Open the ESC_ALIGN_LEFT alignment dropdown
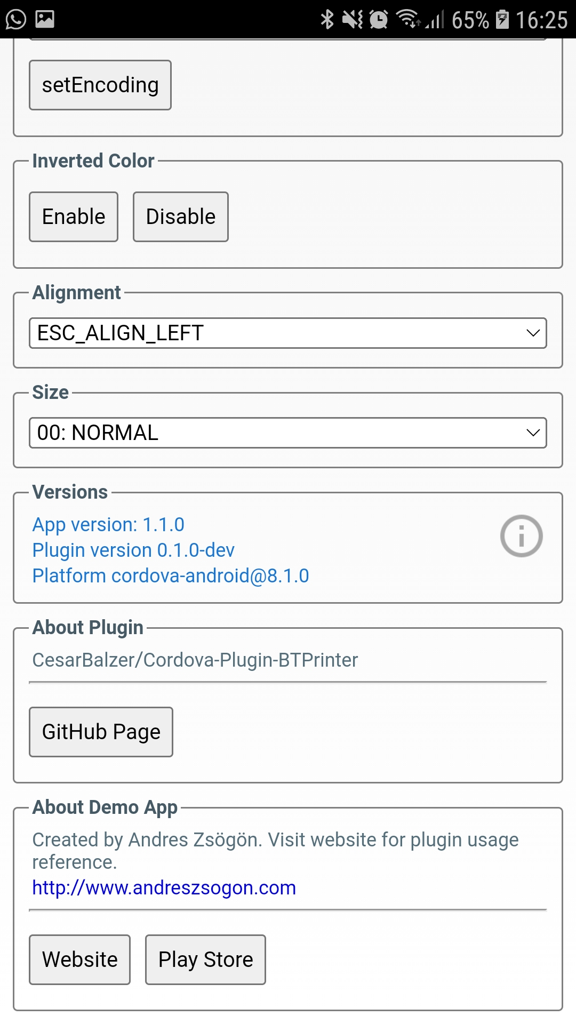Screen dimensions: 576x1024 pyautogui.click(x=288, y=333)
